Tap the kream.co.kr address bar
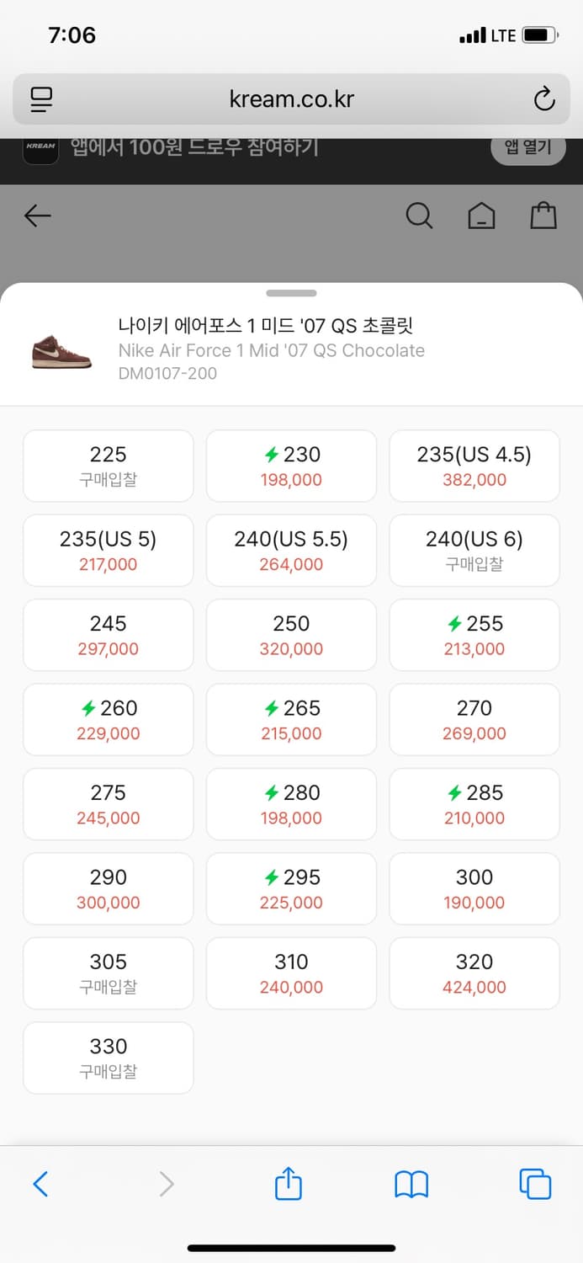583x1263 pixels. (x=291, y=99)
